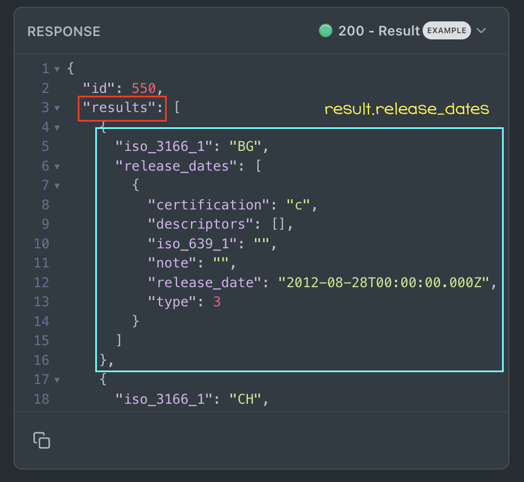Open the response example dropdown chevron
This screenshot has height=482, width=524.
[x=481, y=31]
